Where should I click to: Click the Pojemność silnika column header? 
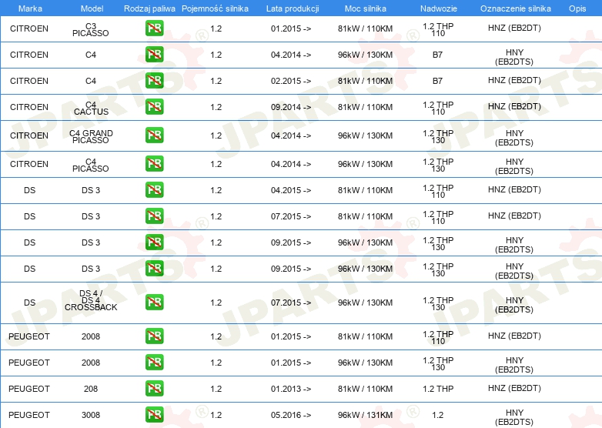[215, 8]
